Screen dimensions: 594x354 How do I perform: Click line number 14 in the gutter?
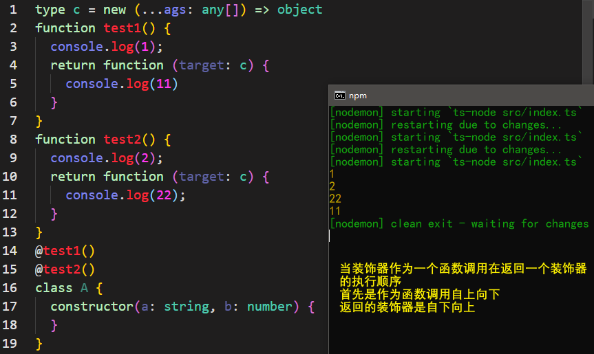(10, 250)
